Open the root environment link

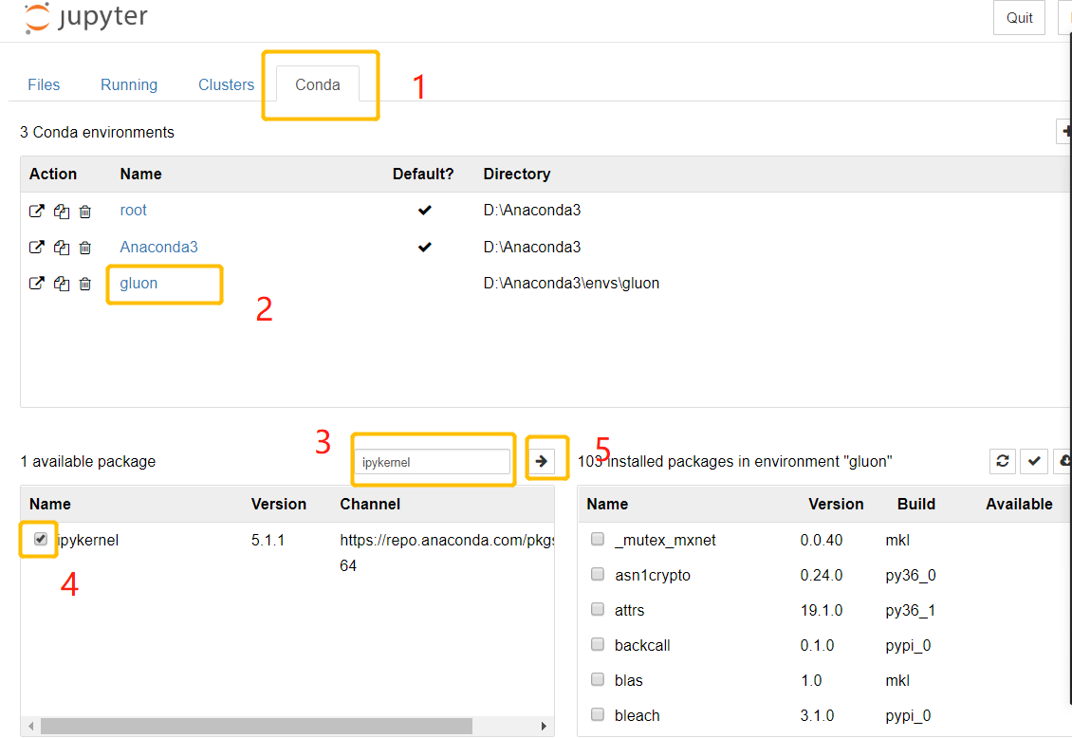click(134, 211)
